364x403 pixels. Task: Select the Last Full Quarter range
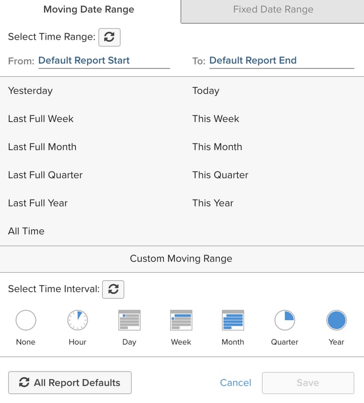45,175
